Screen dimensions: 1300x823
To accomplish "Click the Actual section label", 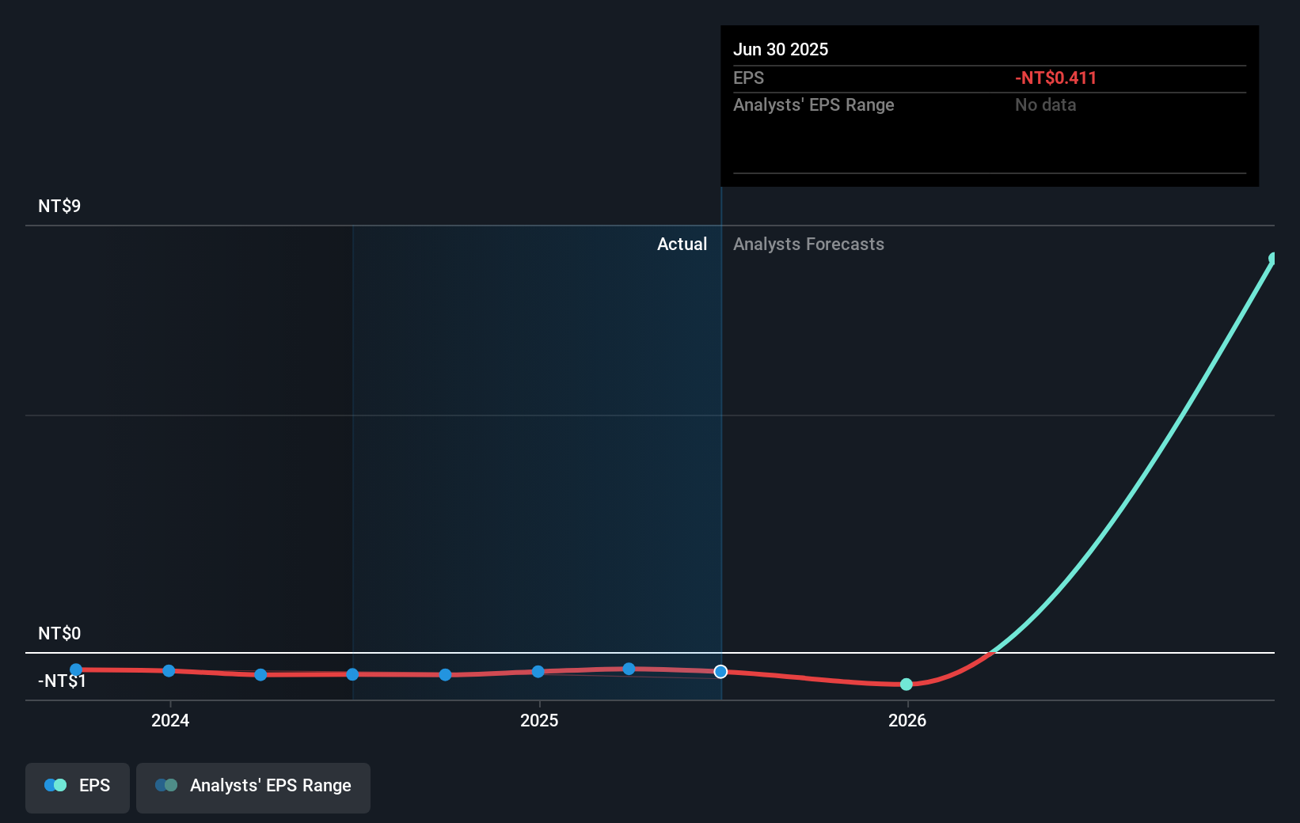I will tap(682, 244).
